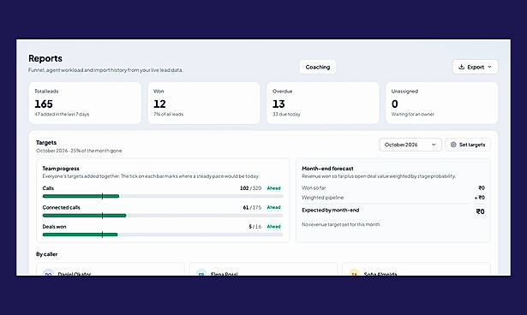
Task: Click the Deals won progress bar
Action: 163,235
